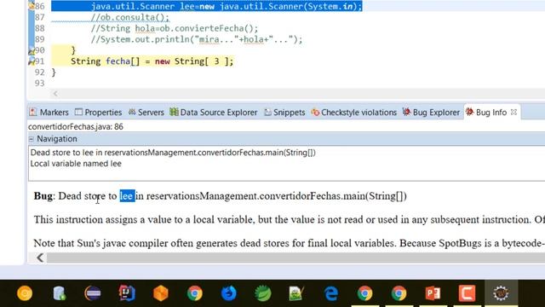Click the Bug Info horizontal scrollbar track
Image resolution: width=545 pixels, height=307 pixels.
click(295, 258)
